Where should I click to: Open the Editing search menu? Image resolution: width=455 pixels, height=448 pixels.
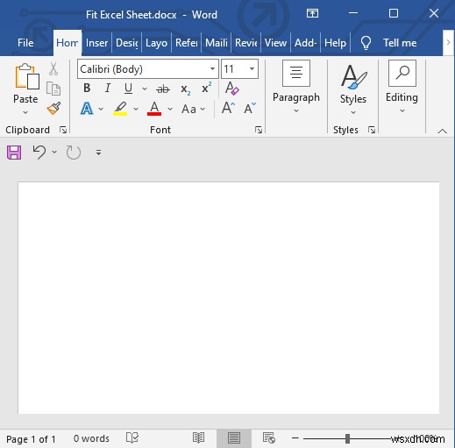(x=402, y=86)
